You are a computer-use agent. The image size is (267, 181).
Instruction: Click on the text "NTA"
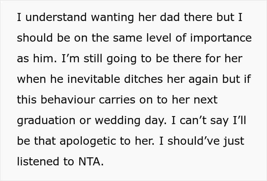pos(89,162)
